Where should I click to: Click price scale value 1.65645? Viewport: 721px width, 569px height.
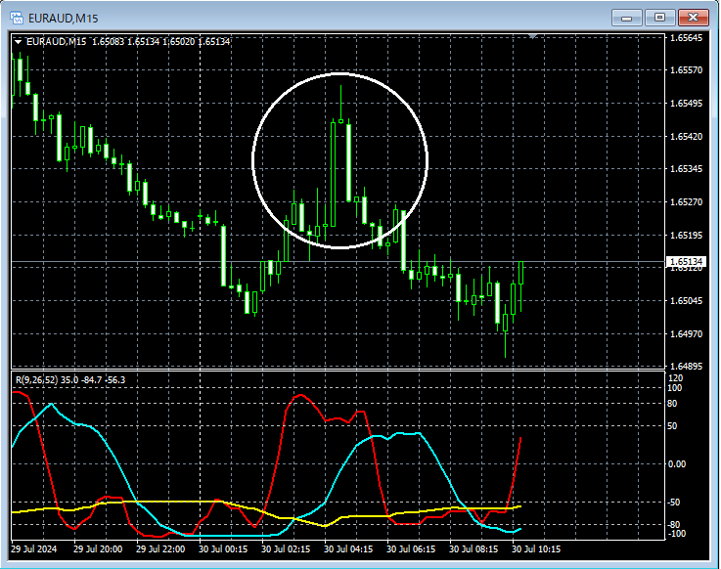click(x=686, y=38)
